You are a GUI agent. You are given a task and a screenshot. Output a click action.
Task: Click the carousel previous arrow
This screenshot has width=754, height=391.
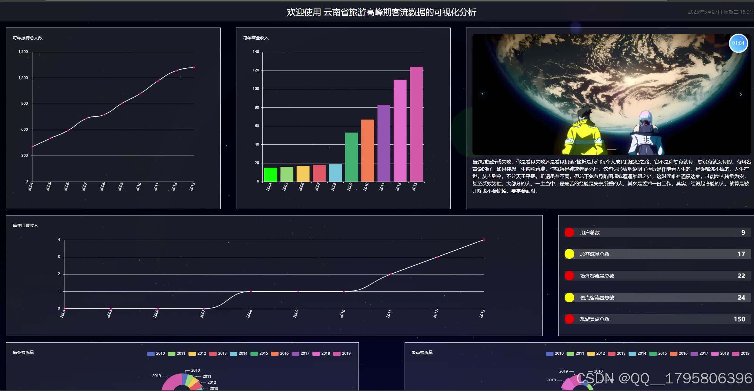click(x=482, y=94)
